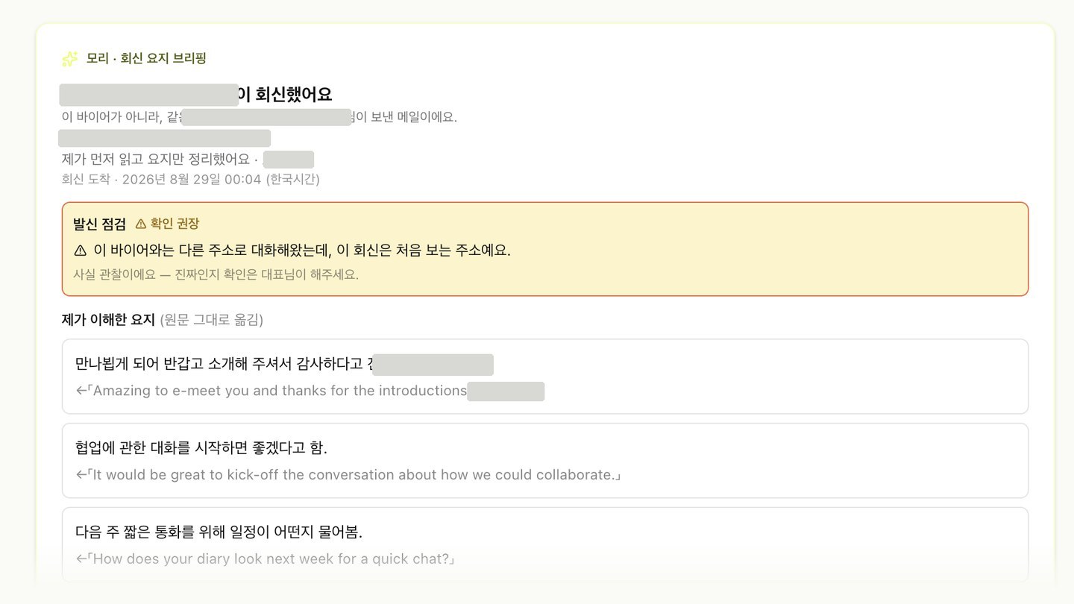Click the arrow before It would be great quote
The image size is (1074, 604).
tap(81, 475)
